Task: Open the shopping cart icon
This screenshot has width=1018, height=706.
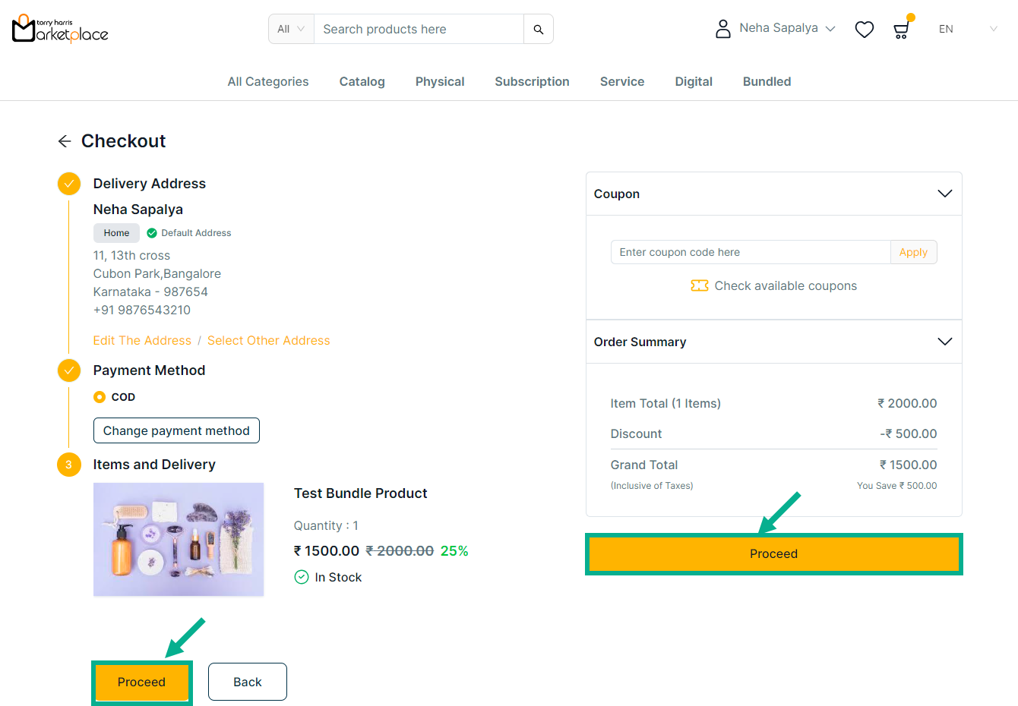Action: (x=901, y=30)
